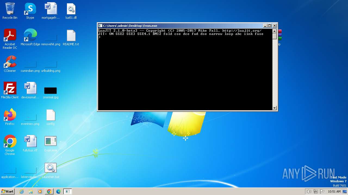Open Internet Explorer from the taskbar
Viewport: 348px width, 195px height.
tap(21, 191)
